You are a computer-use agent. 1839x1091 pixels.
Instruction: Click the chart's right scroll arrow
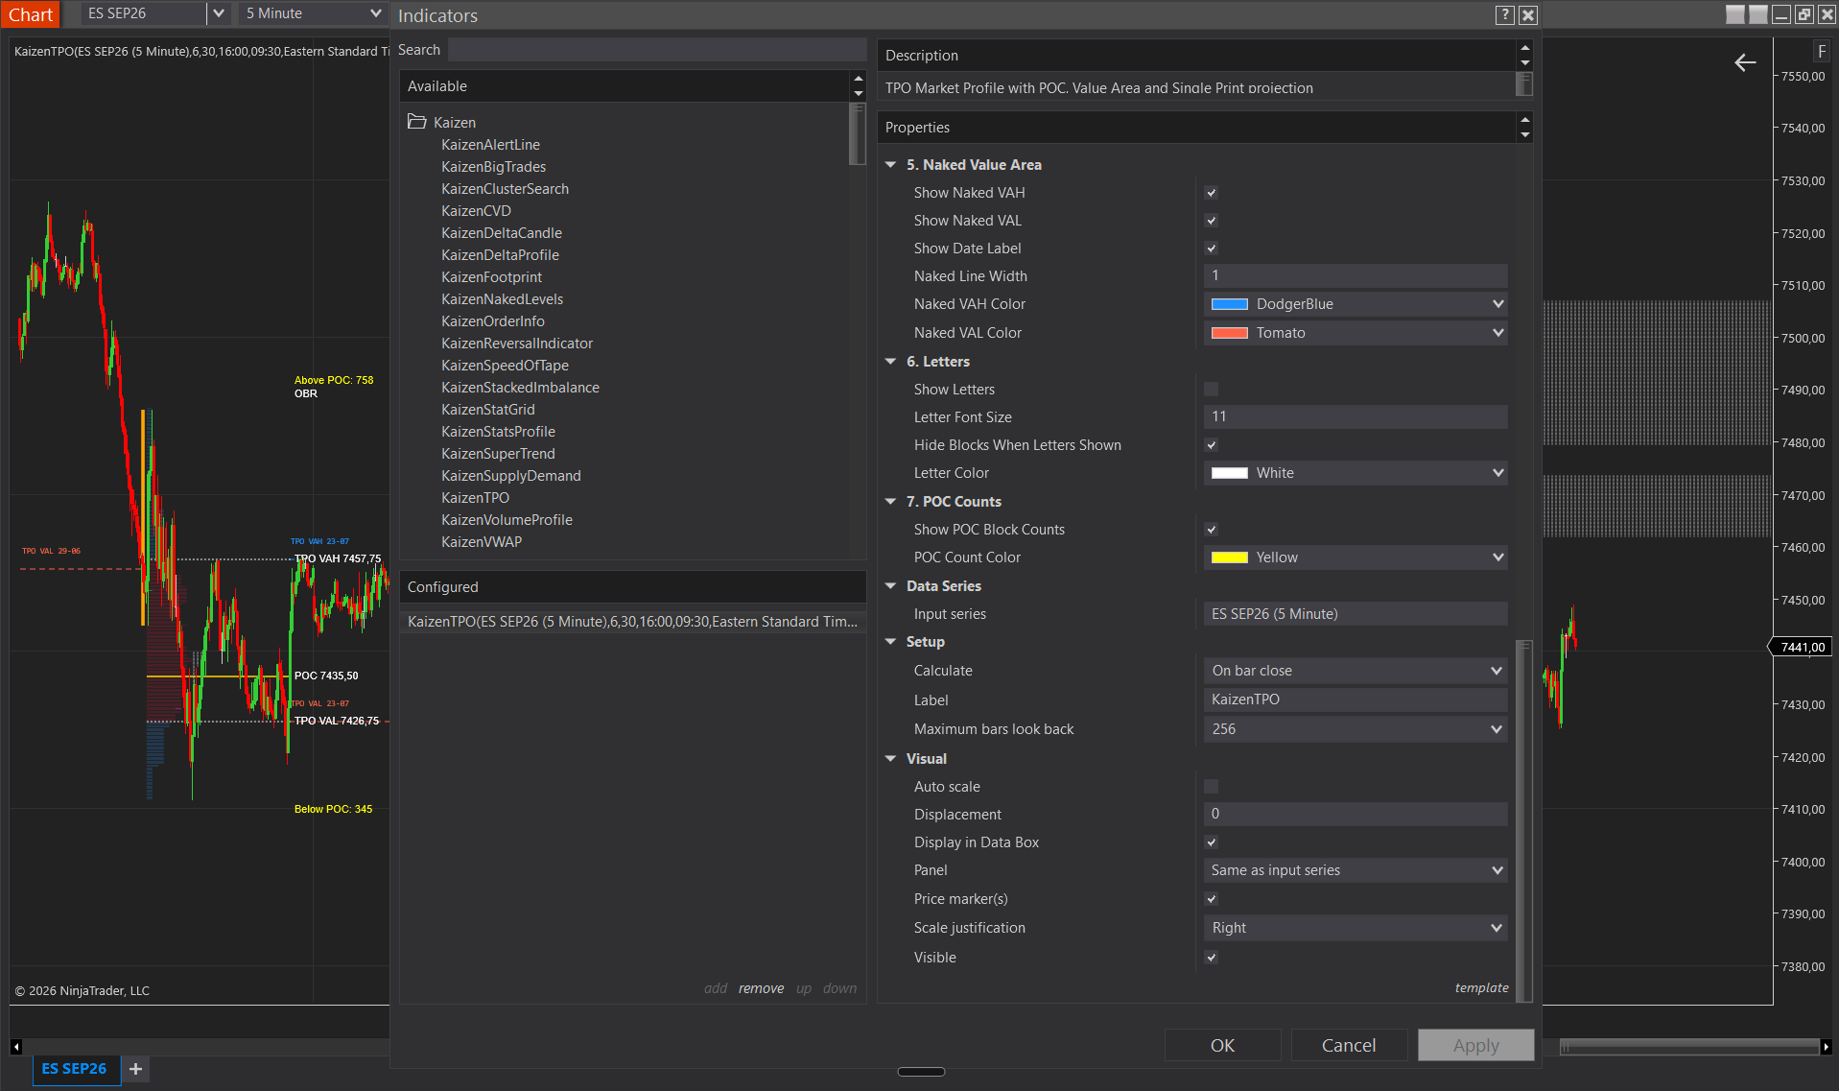click(1826, 1047)
